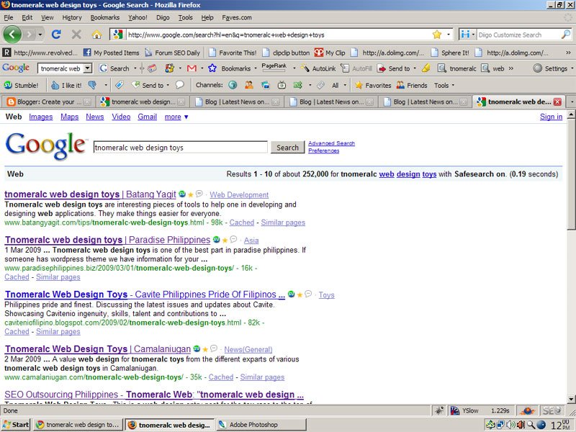Open the Diigo menu

pos(163,17)
